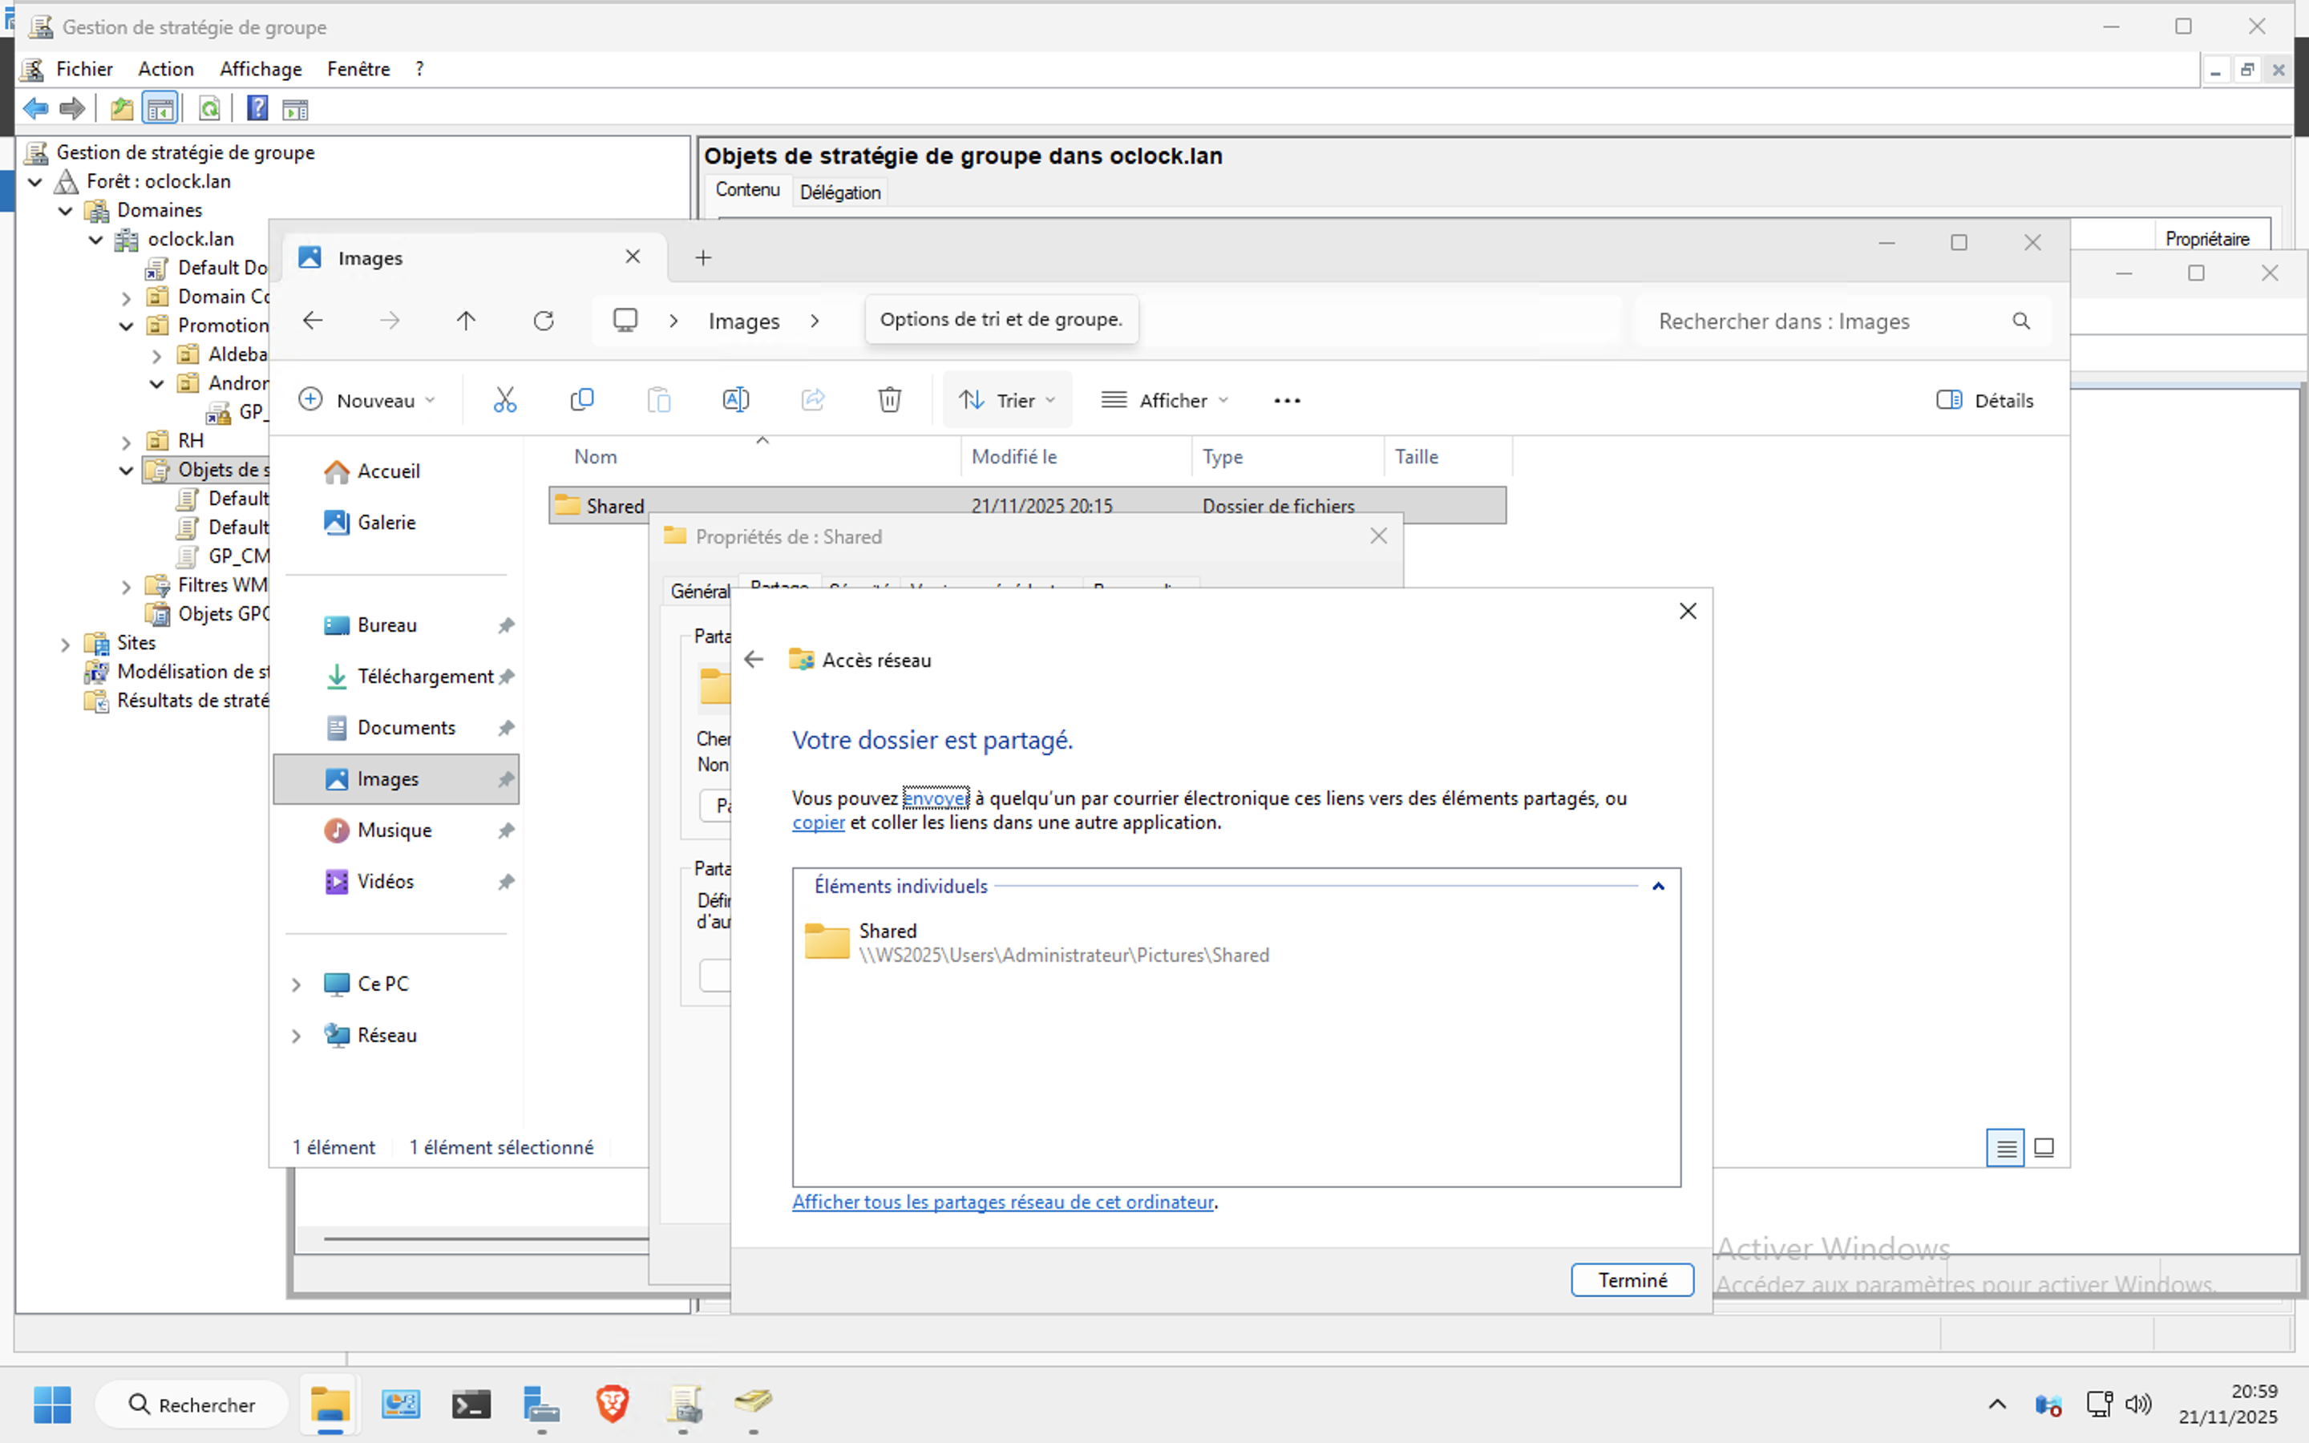Click the Refresh icon in Explorer navigation bar

tap(543, 321)
